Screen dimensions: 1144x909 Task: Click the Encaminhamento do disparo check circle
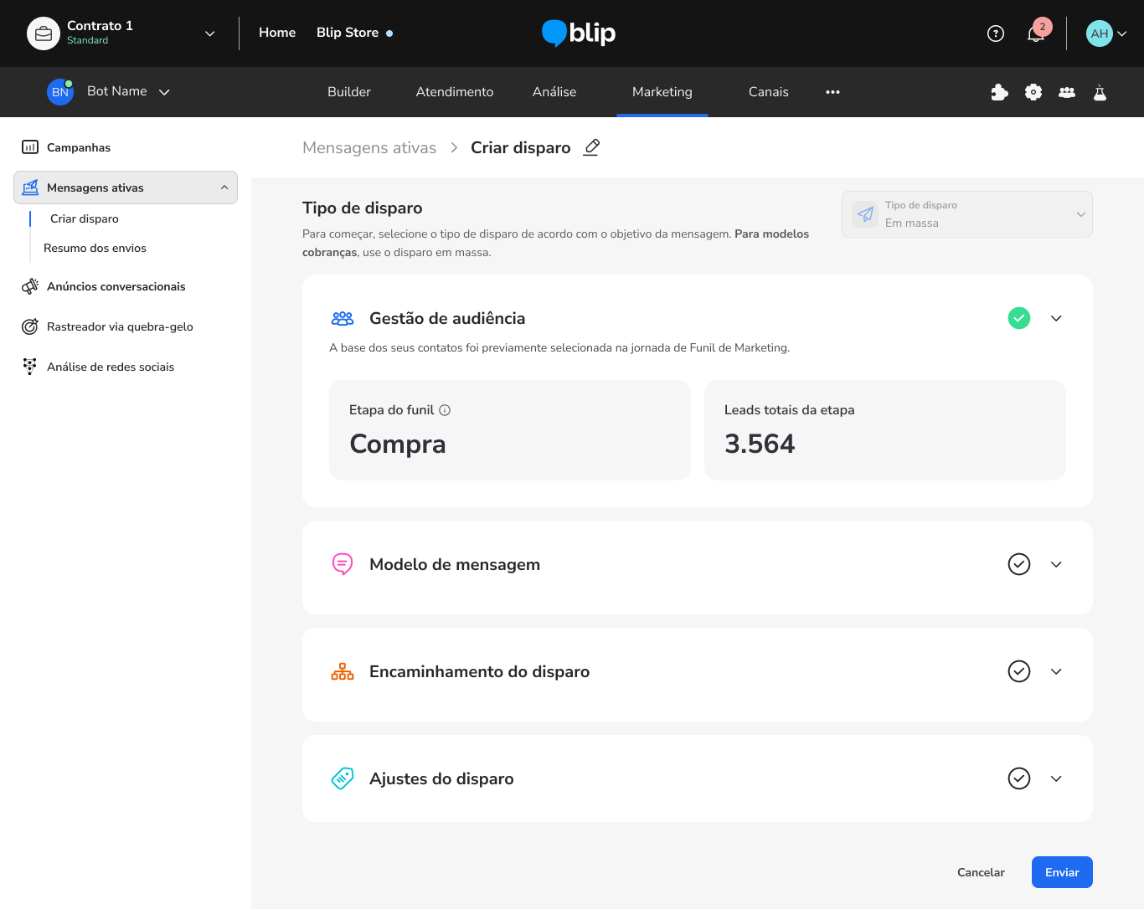tap(1018, 671)
